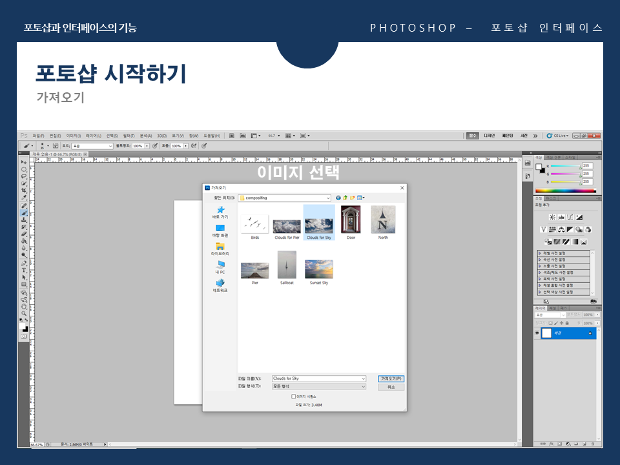The image size is (620, 465).
Task: Open the file name (파일 이름) dropdown
Action: pyautogui.click(x=363, y=378)
